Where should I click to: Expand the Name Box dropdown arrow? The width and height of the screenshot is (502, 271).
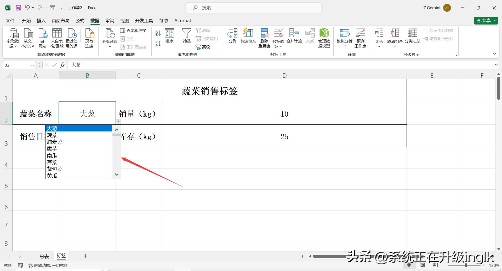click(32, 65)
